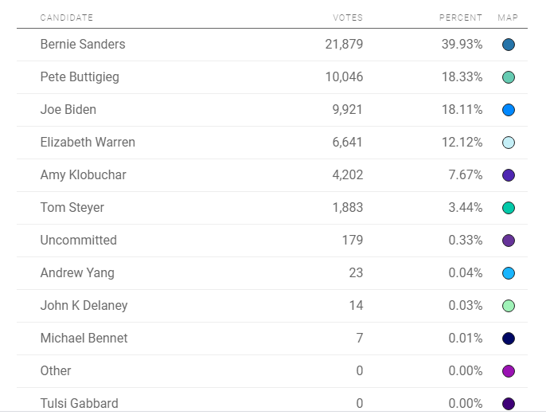Click Andrew Yang's map color dot

[509, 273]
